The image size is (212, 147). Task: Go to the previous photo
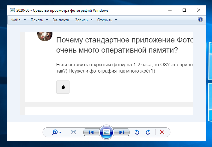pyautogui.click(x=91, y=132)
